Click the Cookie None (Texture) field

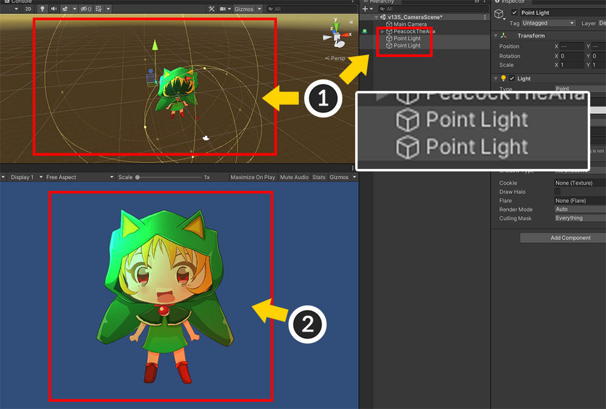[x=580, y=183]
